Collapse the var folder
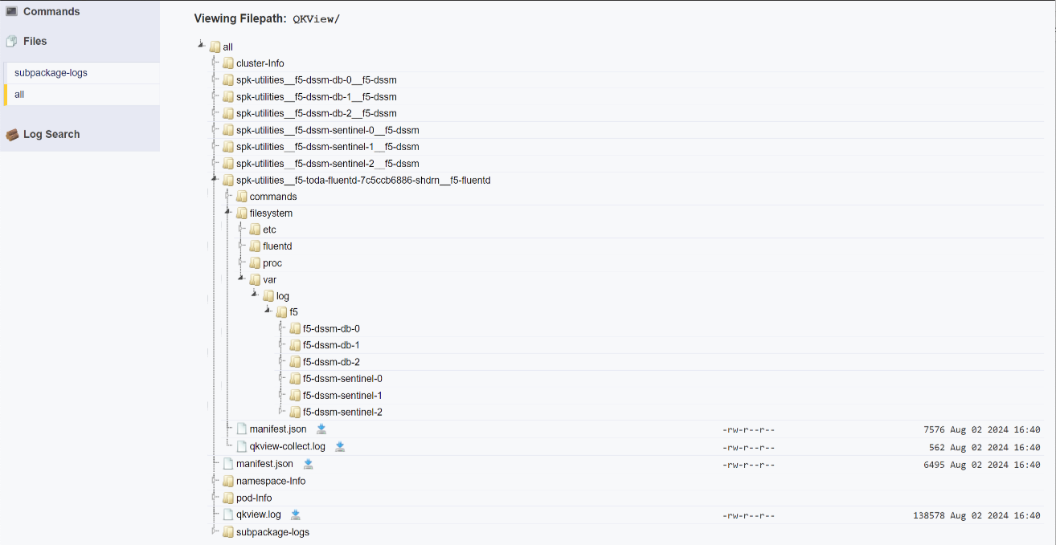The width and height of the screenshot is (1056, 545). (241, 279)
